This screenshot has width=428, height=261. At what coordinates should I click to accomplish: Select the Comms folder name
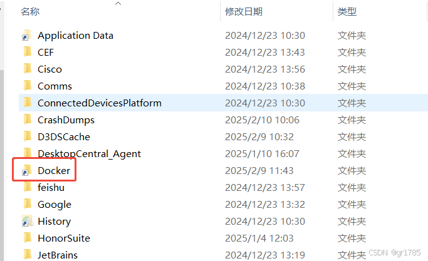tap(55, 86)
